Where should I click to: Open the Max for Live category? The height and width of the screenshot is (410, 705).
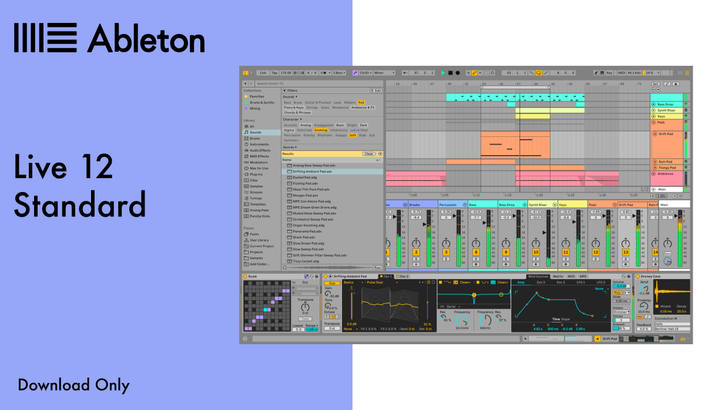coord(258,168)
